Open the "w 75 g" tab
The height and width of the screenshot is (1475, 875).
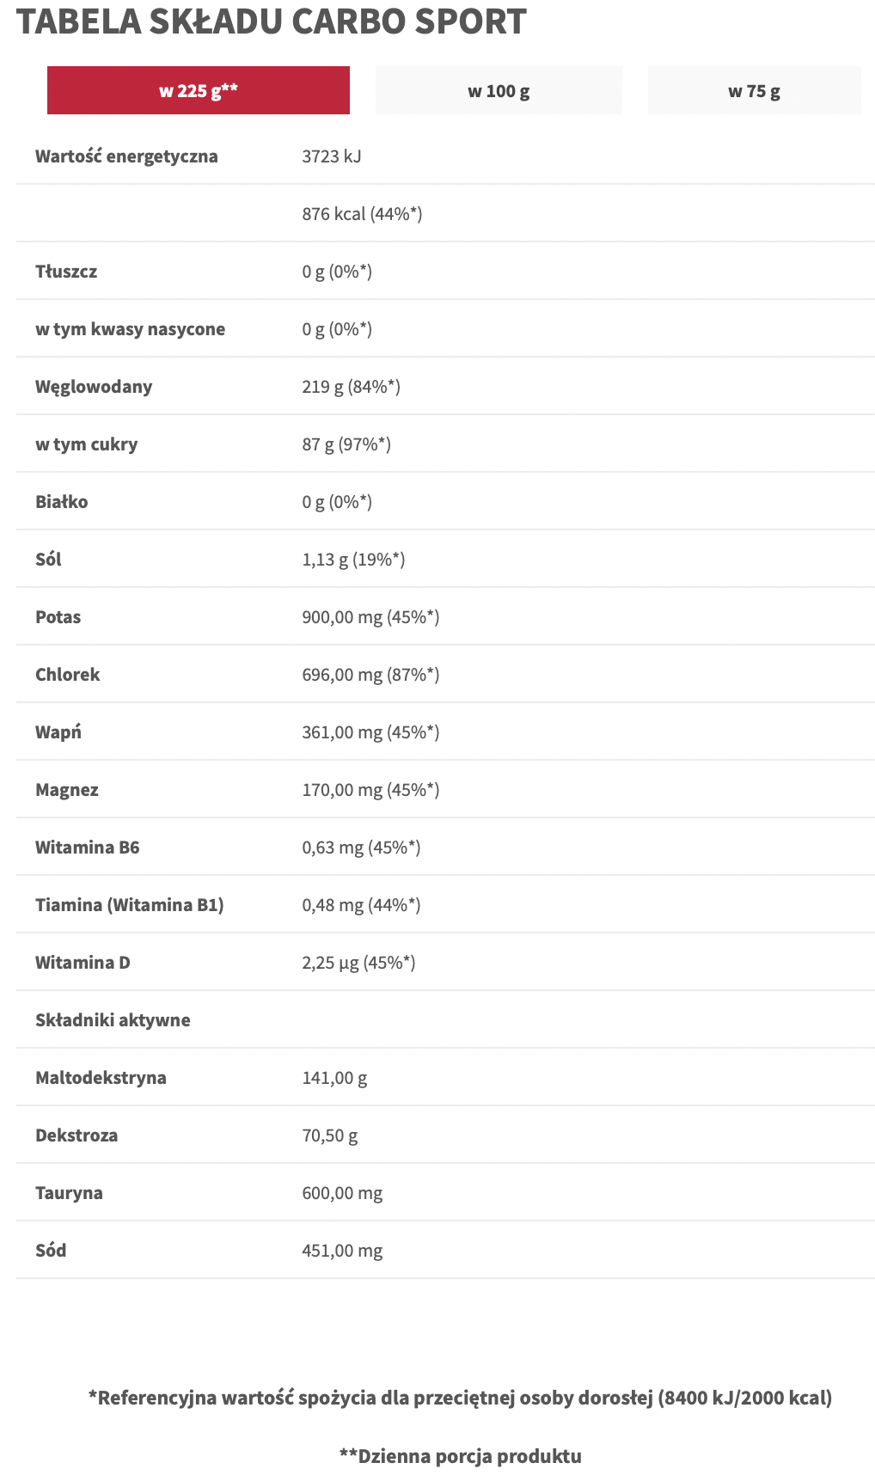pos(754,90)
